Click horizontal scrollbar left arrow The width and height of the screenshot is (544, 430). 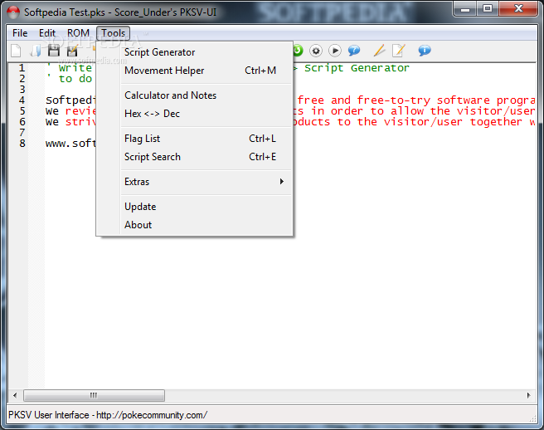coord(15,395)
